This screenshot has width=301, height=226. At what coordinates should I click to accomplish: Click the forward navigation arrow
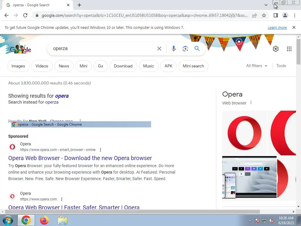[x=16, y=15]
